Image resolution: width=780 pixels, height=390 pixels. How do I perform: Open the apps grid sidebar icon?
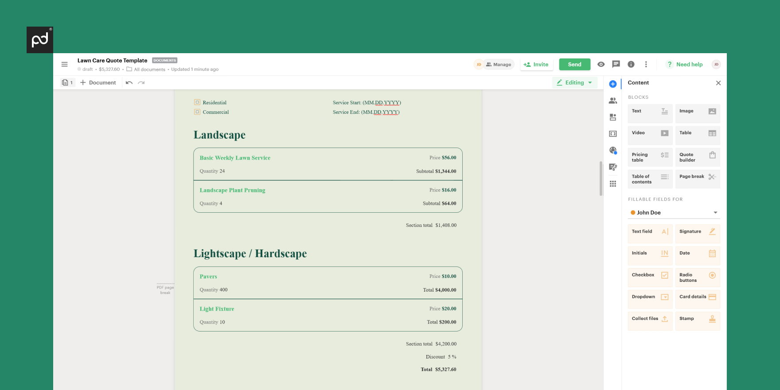click(x=613, y=184)
